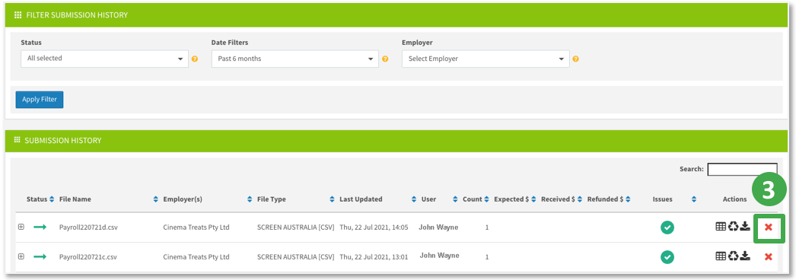Expand the Payroll220721d.csv row details

coord(21,227)
